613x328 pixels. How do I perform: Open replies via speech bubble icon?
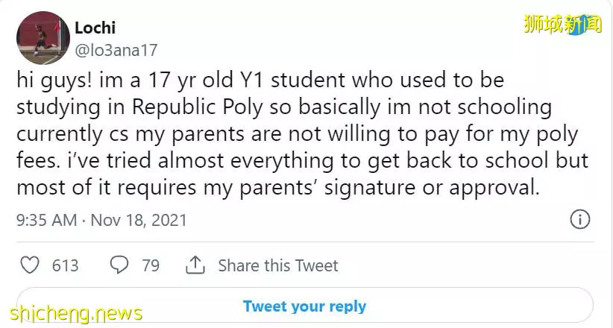[x=119, y=265]
